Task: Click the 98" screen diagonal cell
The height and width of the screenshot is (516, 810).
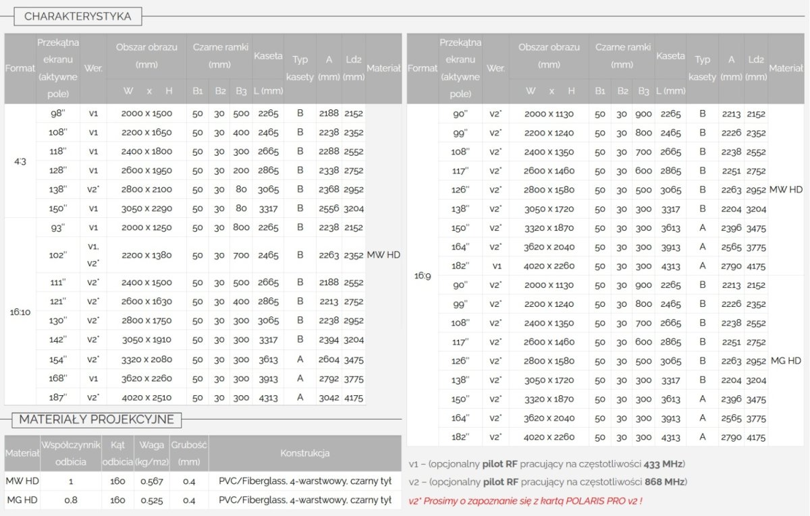Action: tap(57, 113)
